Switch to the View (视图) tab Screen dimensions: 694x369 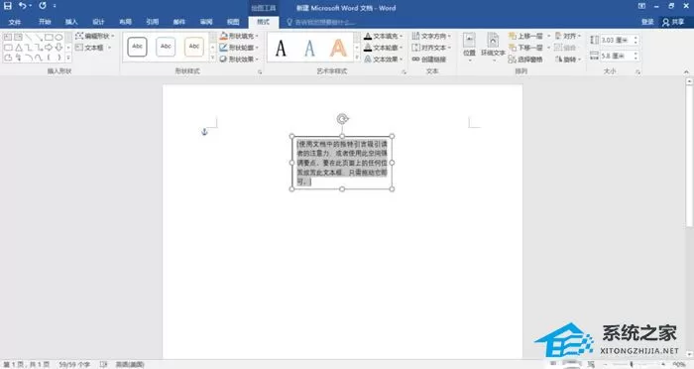coord(233,22)
